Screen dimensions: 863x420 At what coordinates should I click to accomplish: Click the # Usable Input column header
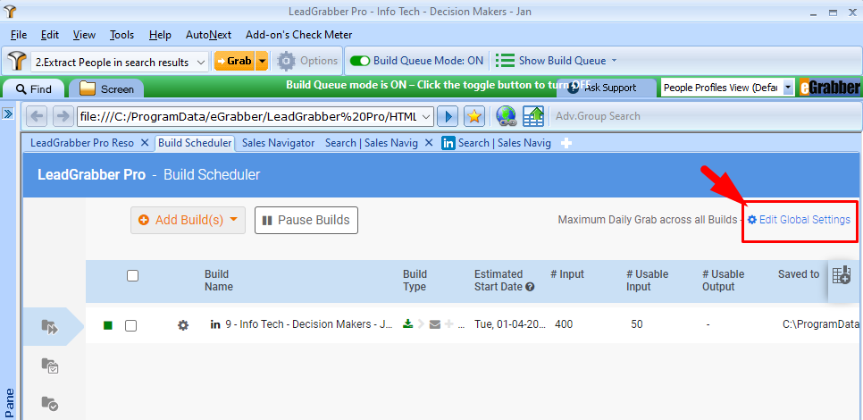(x=647, y=281)
